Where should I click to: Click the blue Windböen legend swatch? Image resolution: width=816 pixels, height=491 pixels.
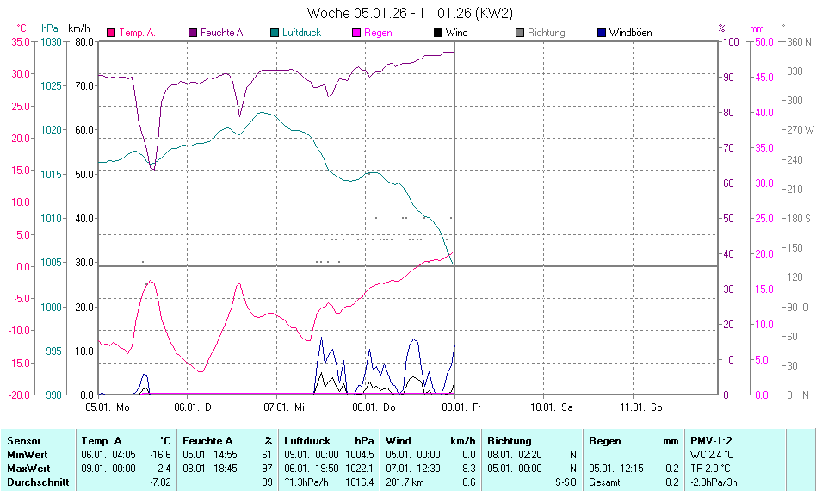point(602,33)
